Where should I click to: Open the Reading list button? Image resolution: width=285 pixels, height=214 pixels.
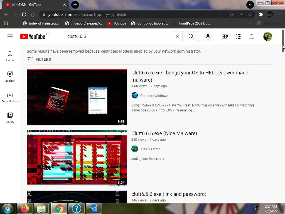tap(269, 23)
